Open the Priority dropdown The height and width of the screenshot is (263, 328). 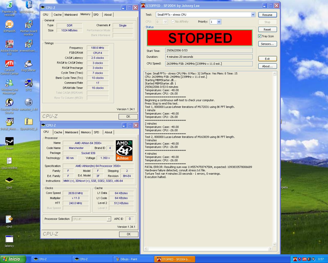click(x=219, y=22)
